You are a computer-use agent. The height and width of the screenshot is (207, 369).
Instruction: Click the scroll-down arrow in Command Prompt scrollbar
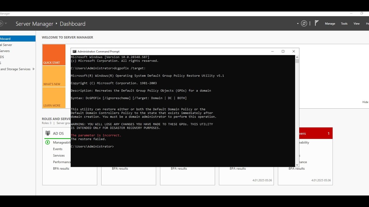pos(297,165)
